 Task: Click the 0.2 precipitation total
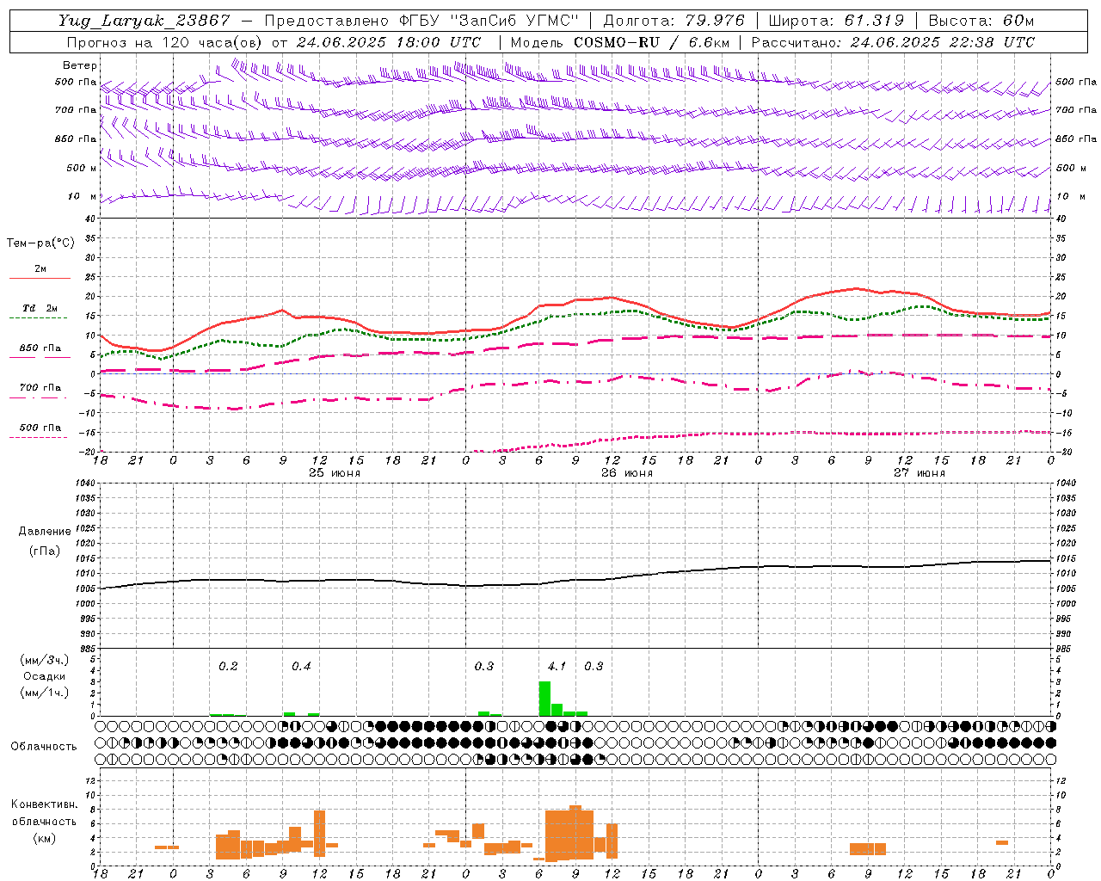click(x=228, y=667)
